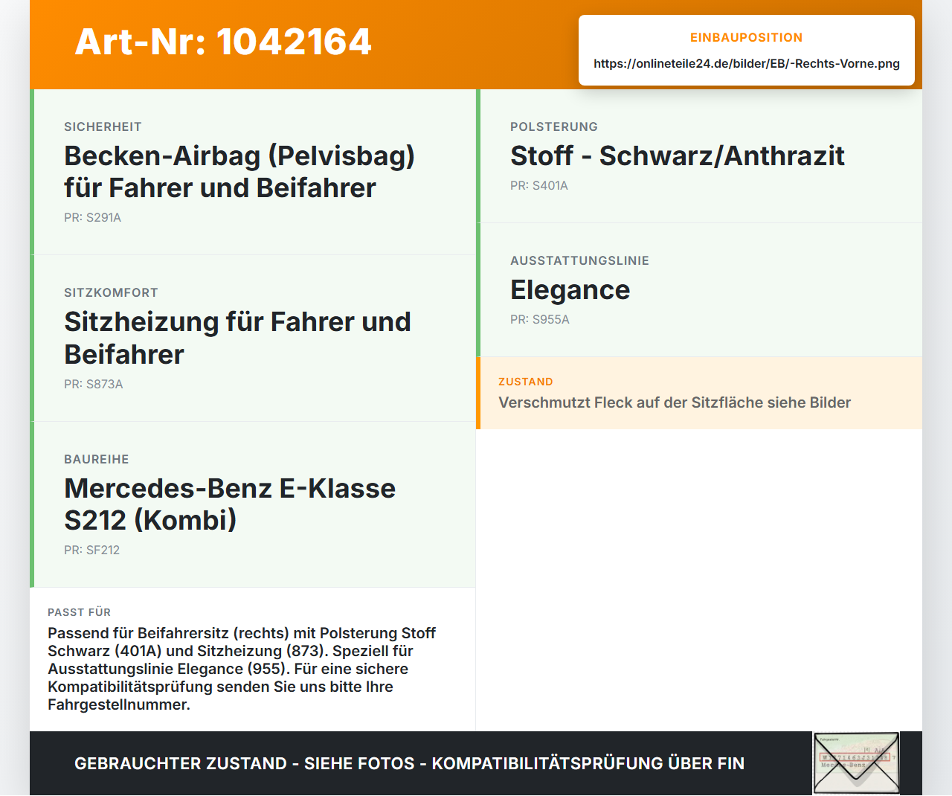Click the SICHERHEIT category label
The image size is (952, 796).
[103, 126]
